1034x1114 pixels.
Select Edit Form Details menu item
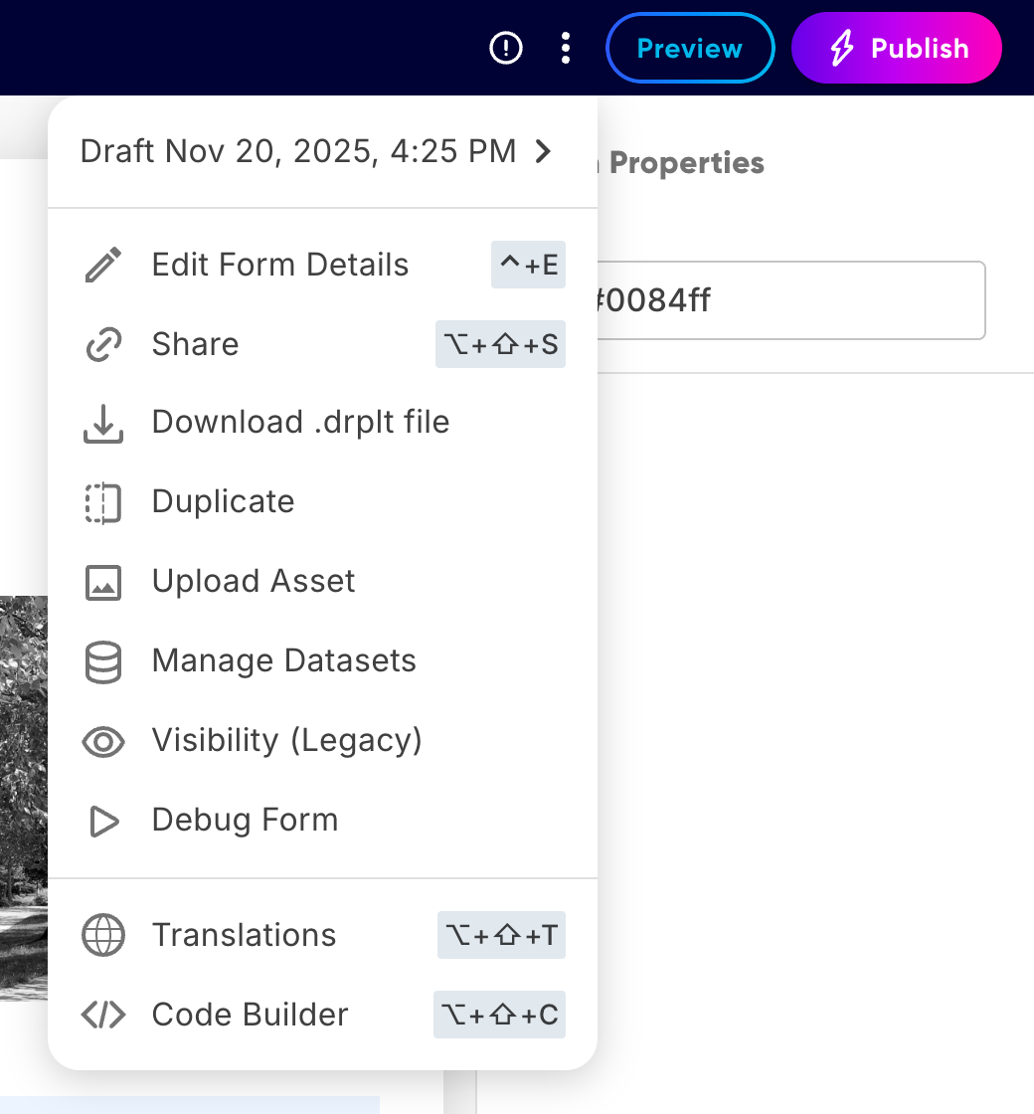click(322, 265)
